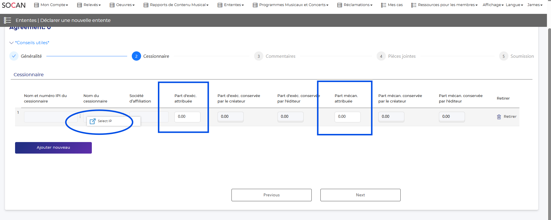Open the Langue dropdown
Screen dimensions: 551x220
tap(514, 5)
